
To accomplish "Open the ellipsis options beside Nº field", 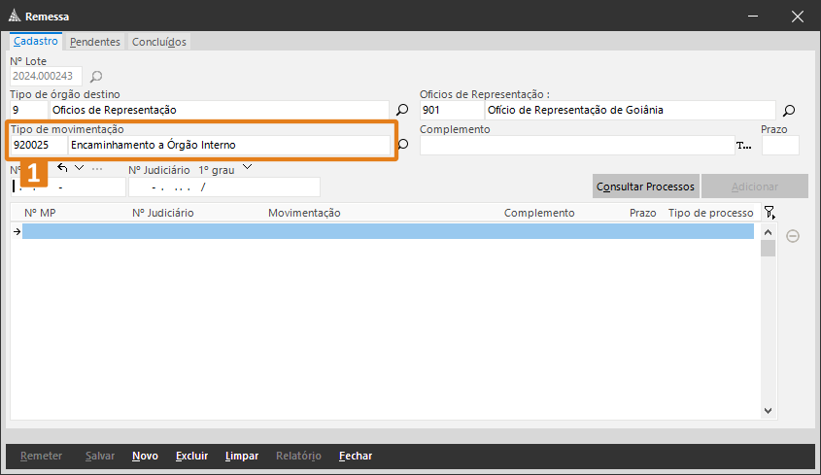I will [97, 169].
